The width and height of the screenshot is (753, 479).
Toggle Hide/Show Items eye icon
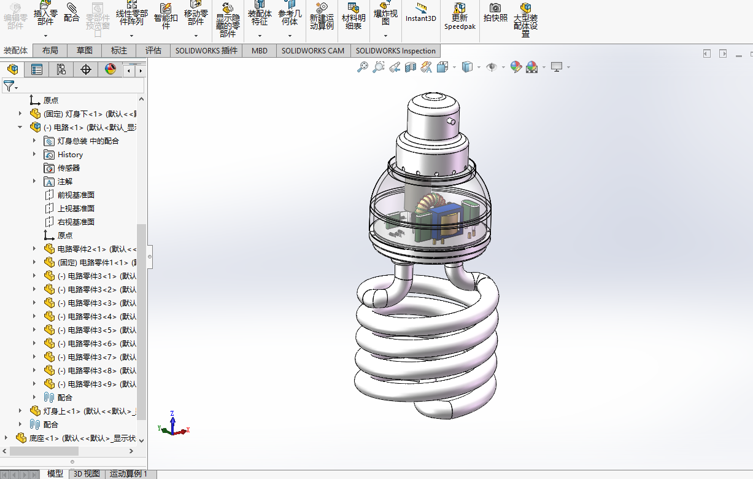coord(492,67)
